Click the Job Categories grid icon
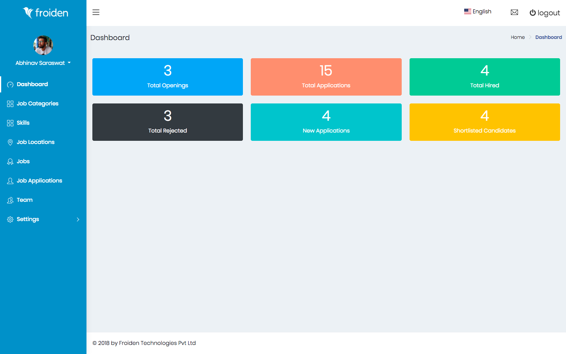This screenshot has width=566, height=354. point(10,104)
